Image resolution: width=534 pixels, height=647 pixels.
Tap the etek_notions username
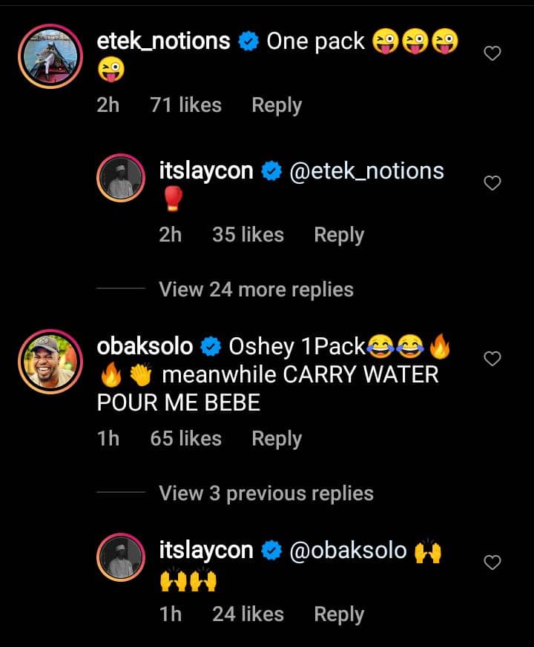tap(164, 42)
